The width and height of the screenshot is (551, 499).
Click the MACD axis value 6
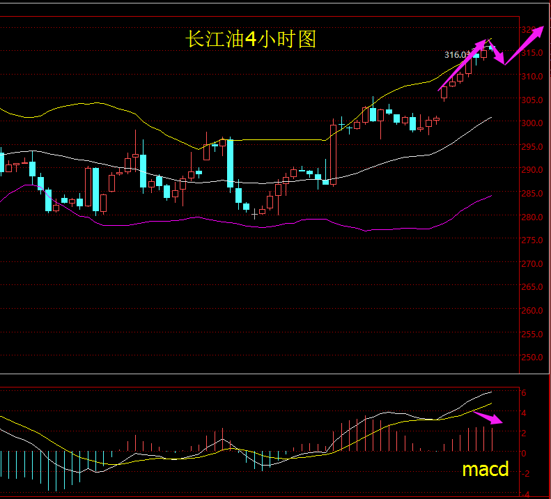click(524, 393)
